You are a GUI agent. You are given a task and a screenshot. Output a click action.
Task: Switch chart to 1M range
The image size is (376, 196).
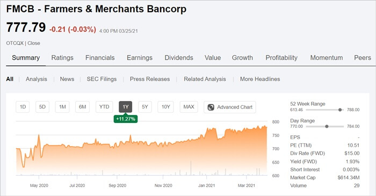(62, 107)
